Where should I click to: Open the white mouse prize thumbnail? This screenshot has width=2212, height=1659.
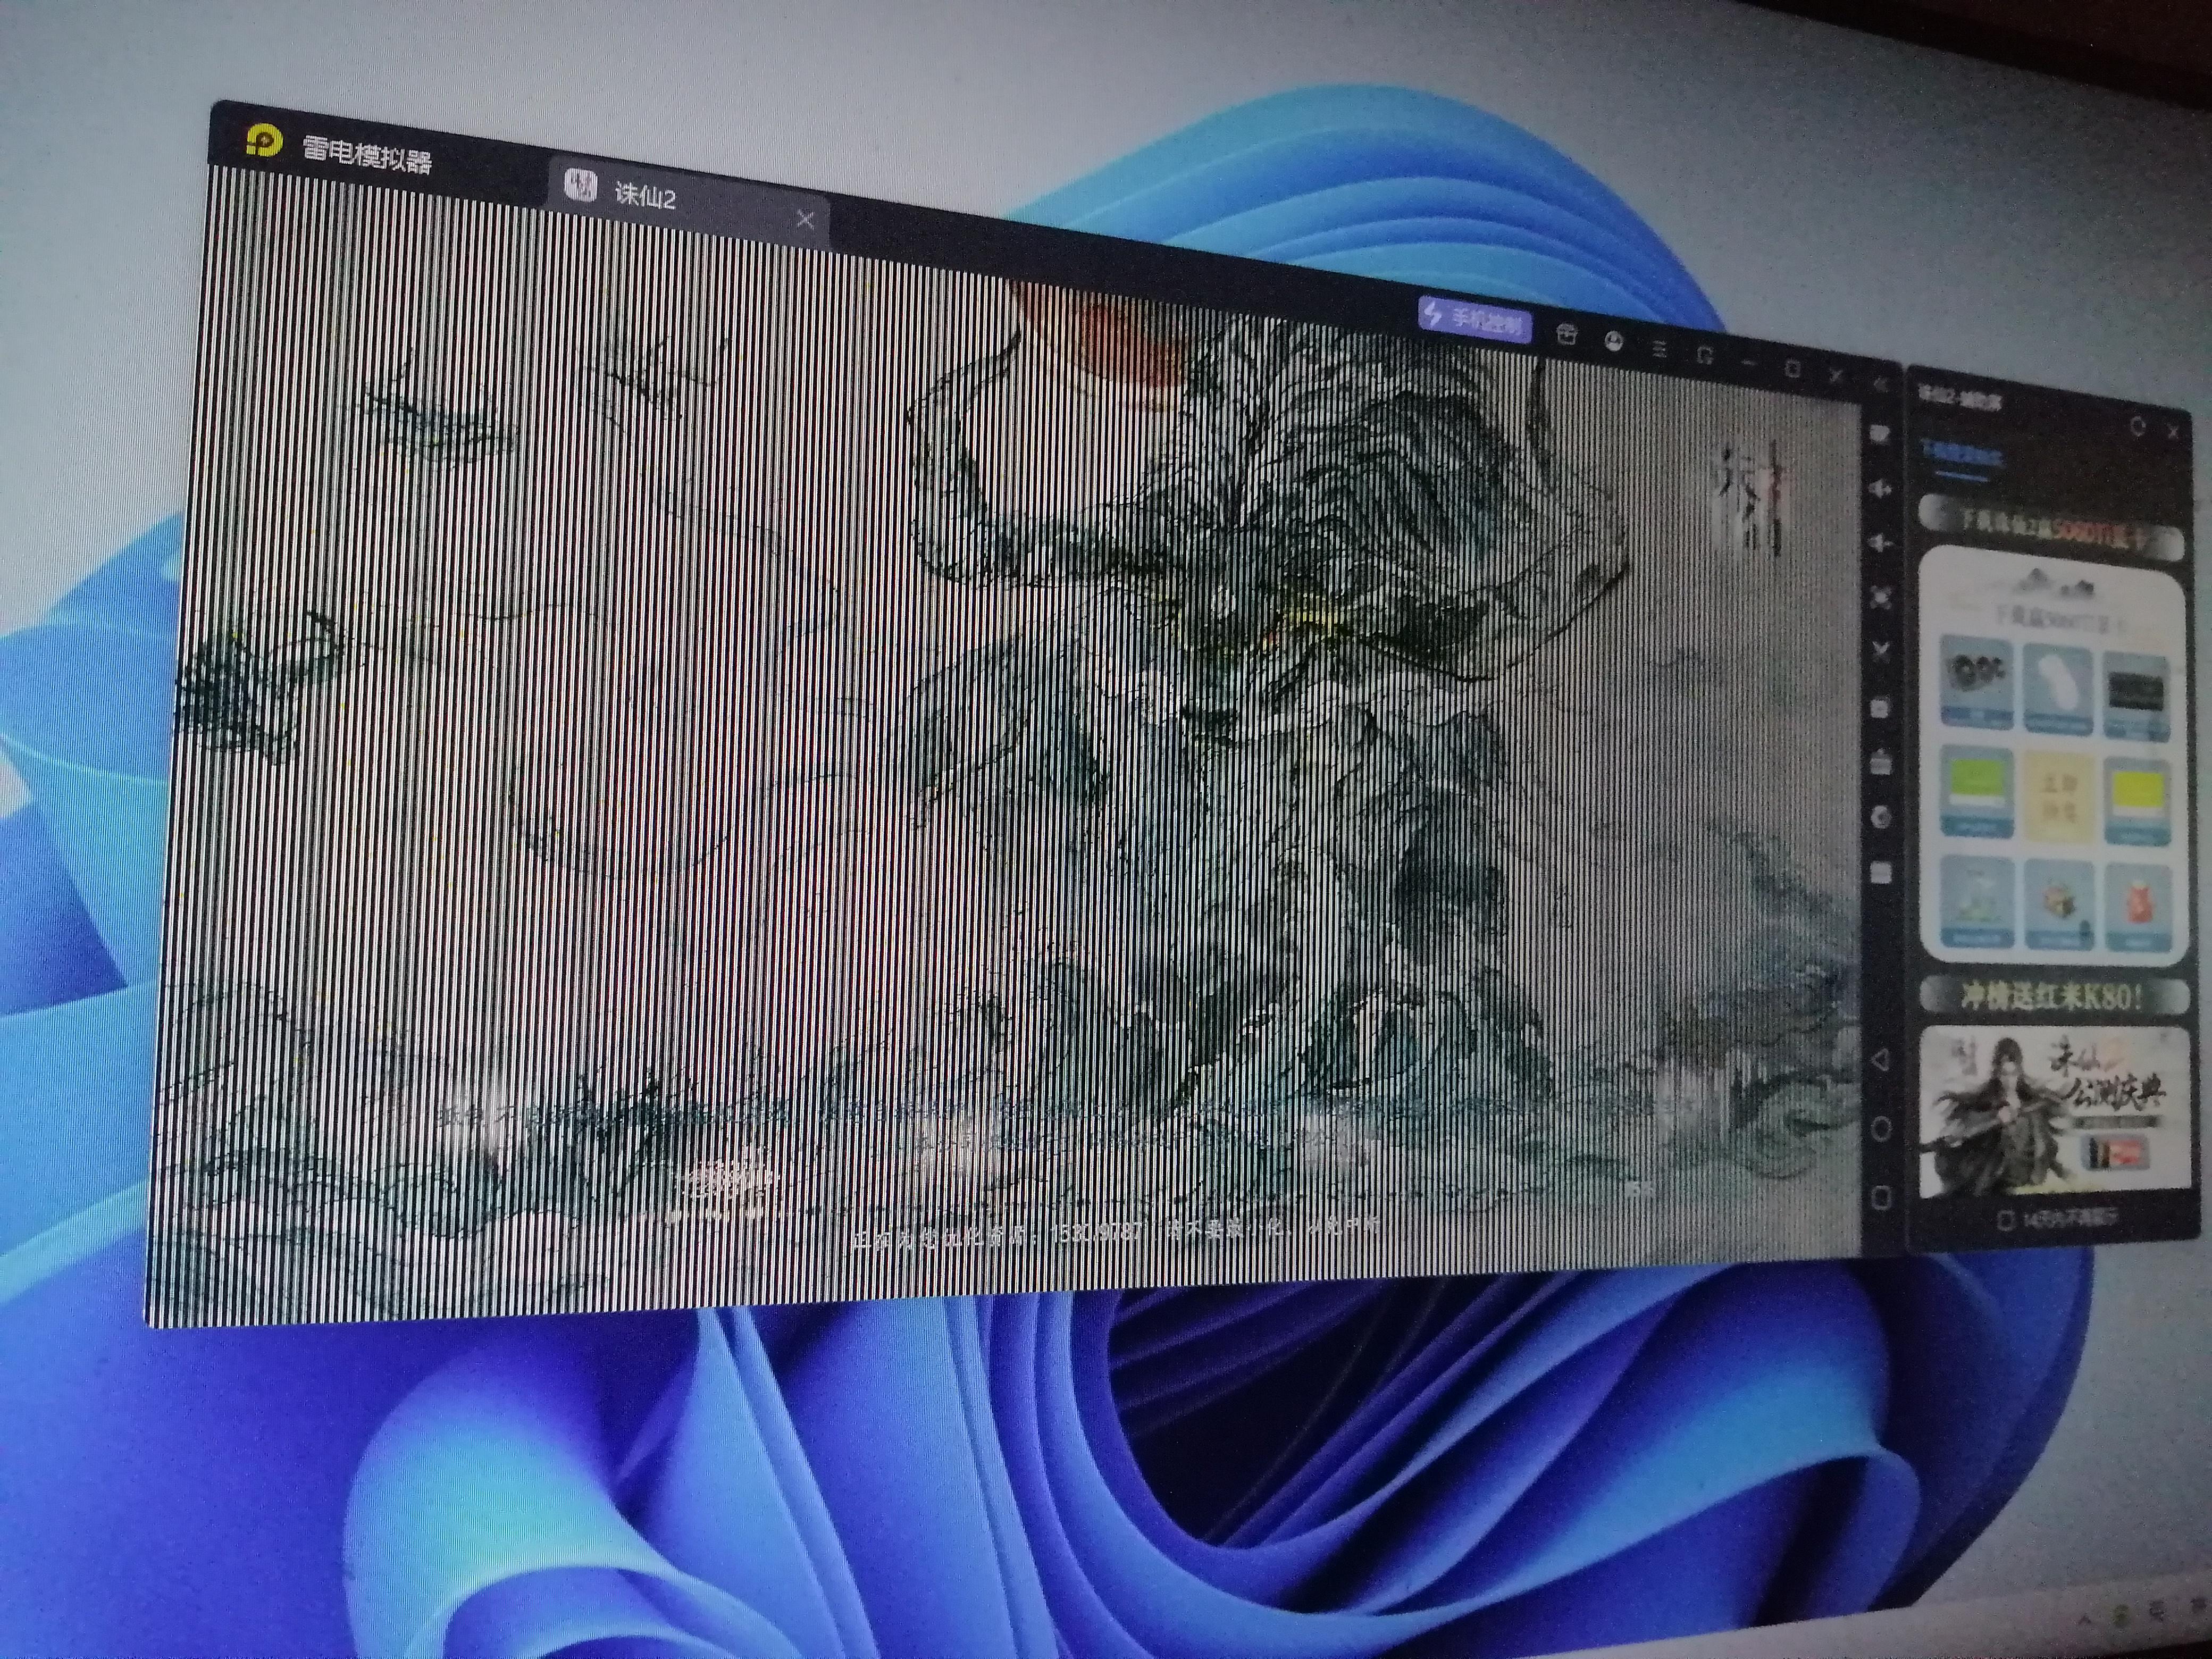2058,687
